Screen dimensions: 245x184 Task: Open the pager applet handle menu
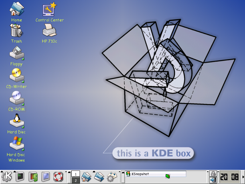click(x=66, y=172)
